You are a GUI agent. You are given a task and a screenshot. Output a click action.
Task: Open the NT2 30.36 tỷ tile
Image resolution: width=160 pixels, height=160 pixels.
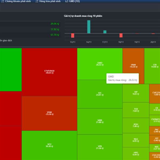pos(49,145)
